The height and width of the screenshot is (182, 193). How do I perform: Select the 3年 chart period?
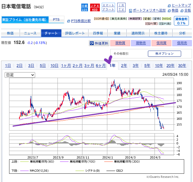136,66
